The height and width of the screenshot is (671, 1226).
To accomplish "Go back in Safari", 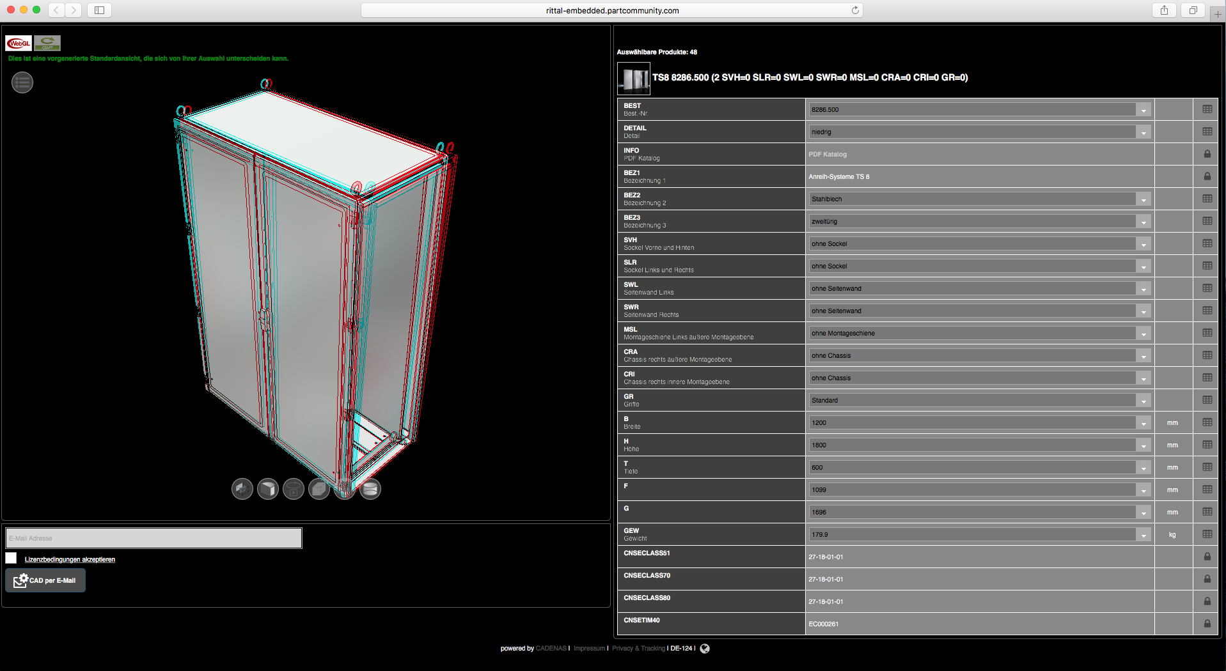I will click(x=56, y=10).
